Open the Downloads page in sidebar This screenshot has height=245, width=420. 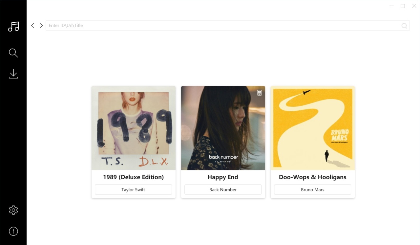click(x=13, y=74)
